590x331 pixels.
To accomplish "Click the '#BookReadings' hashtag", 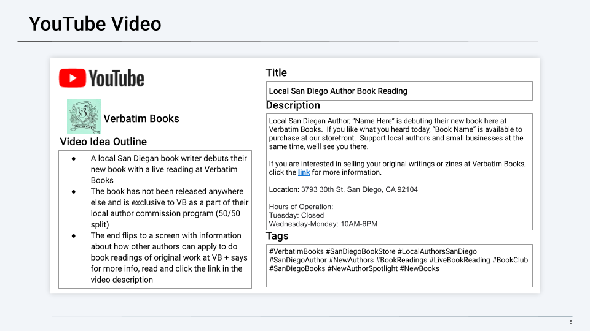I will pos(401,260).
